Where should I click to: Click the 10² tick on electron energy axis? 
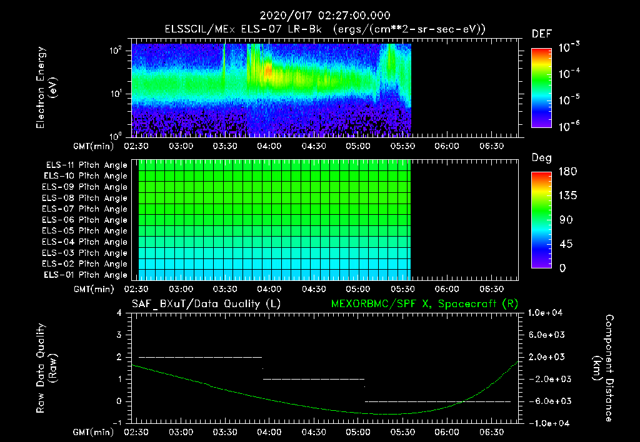[116, 51]
